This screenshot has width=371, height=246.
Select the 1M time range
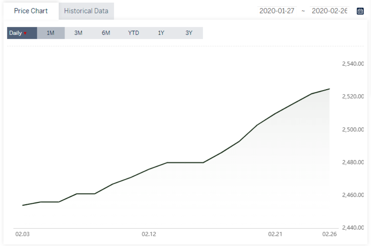click(x=51, y=33)
